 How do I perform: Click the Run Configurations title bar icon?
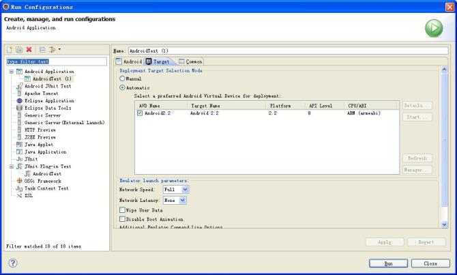point(6,6)
